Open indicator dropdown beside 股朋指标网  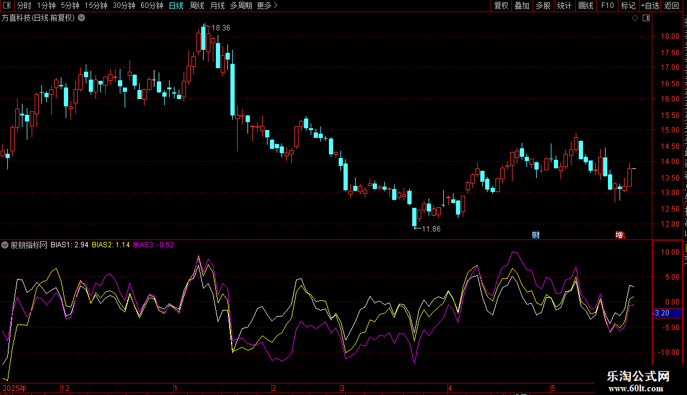(5, 245)
